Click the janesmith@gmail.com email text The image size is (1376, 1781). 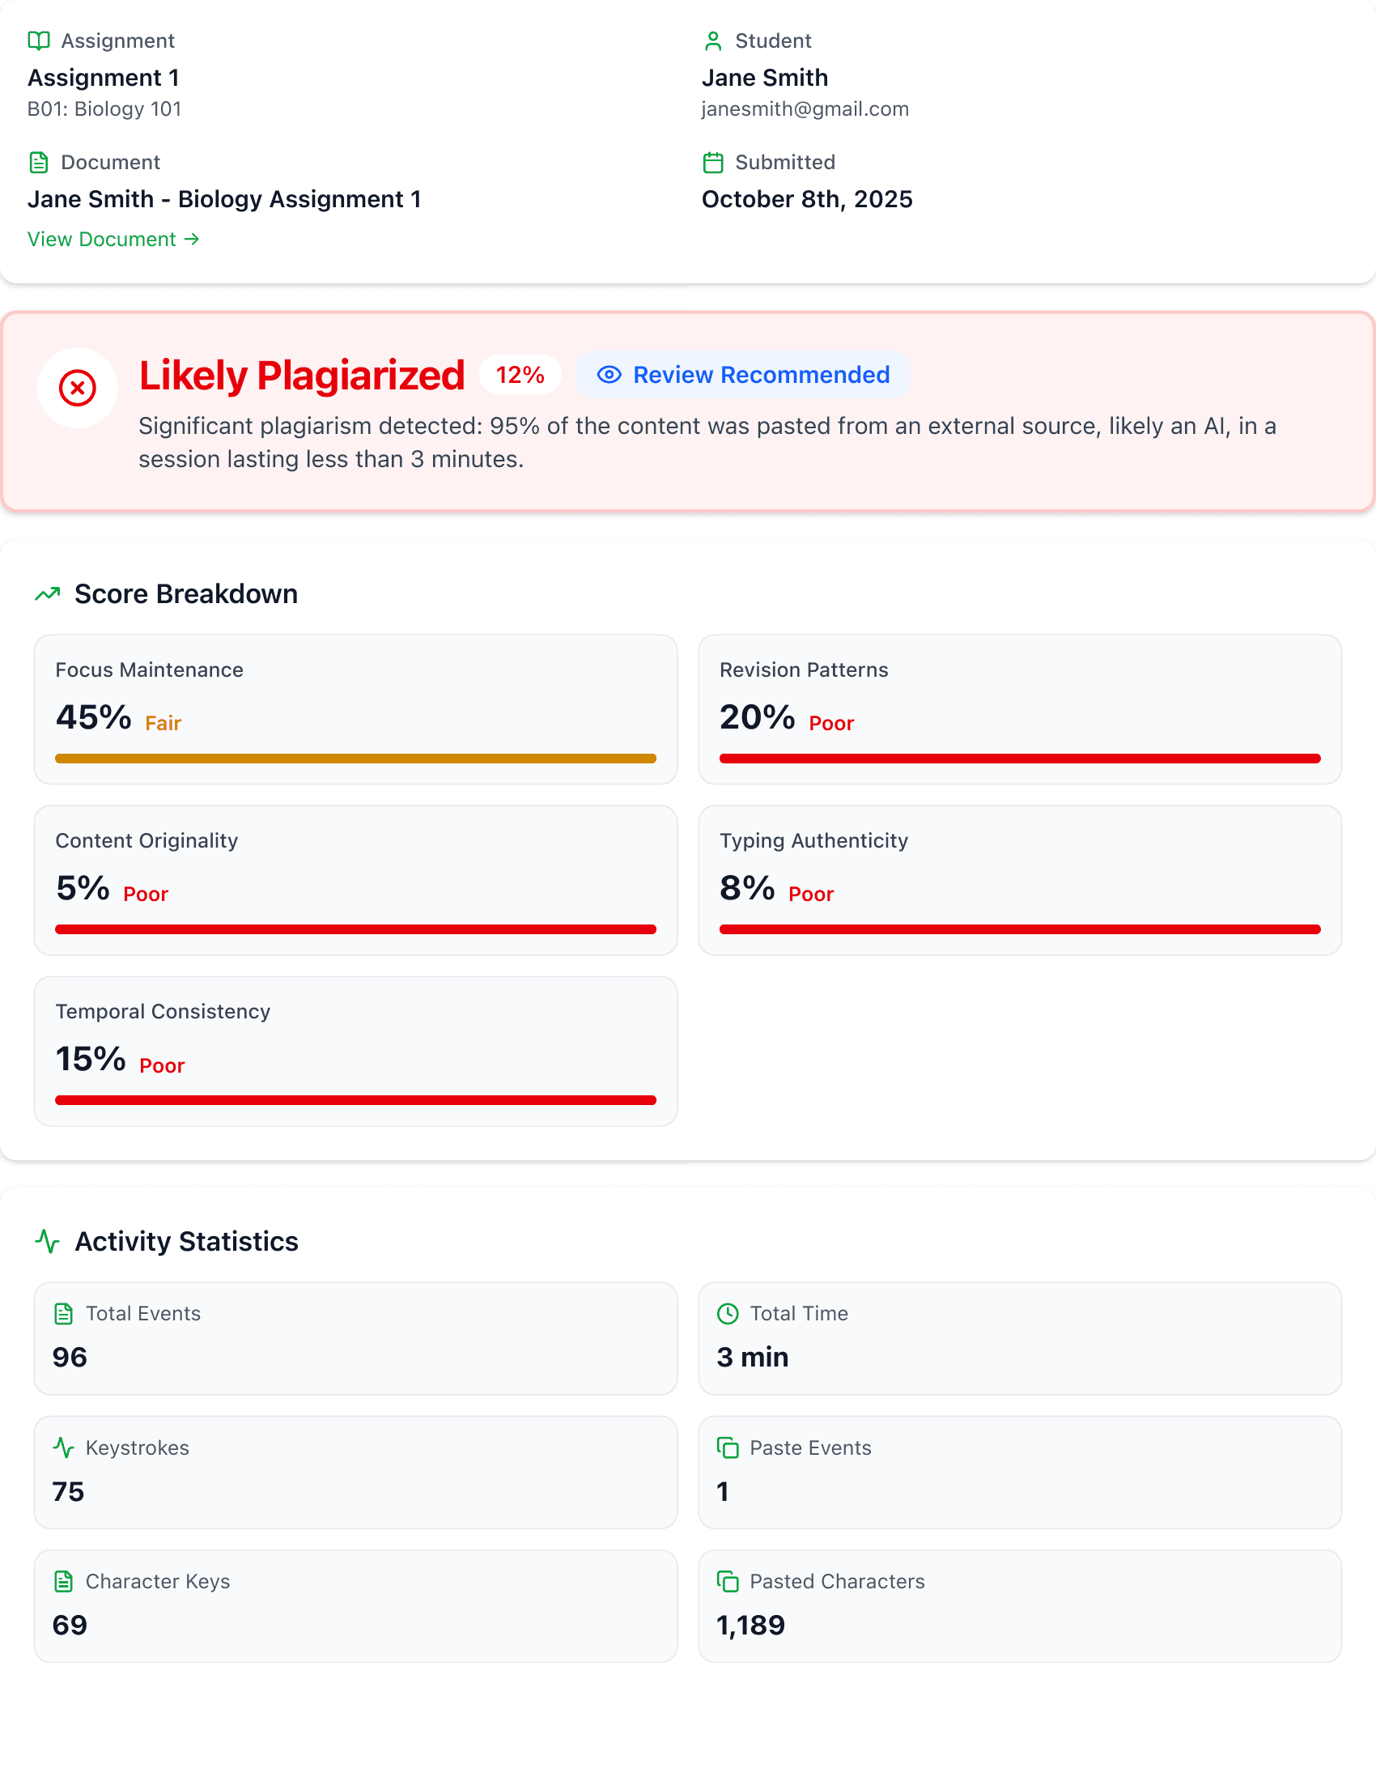click(x=805, y=109)
